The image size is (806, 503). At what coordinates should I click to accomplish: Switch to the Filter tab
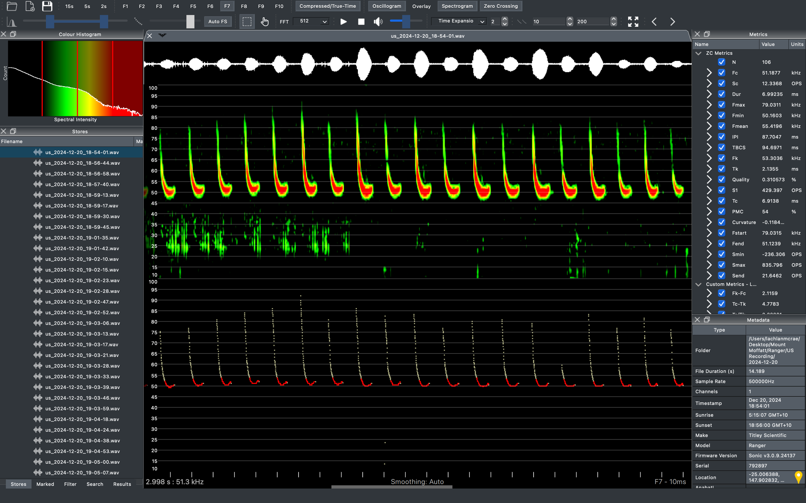pos(70,484)
